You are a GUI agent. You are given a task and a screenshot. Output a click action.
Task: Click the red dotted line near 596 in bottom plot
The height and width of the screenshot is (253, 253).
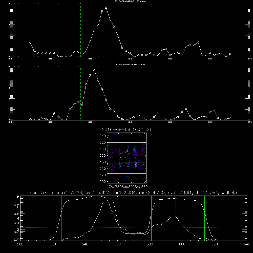tap(176, 218)
